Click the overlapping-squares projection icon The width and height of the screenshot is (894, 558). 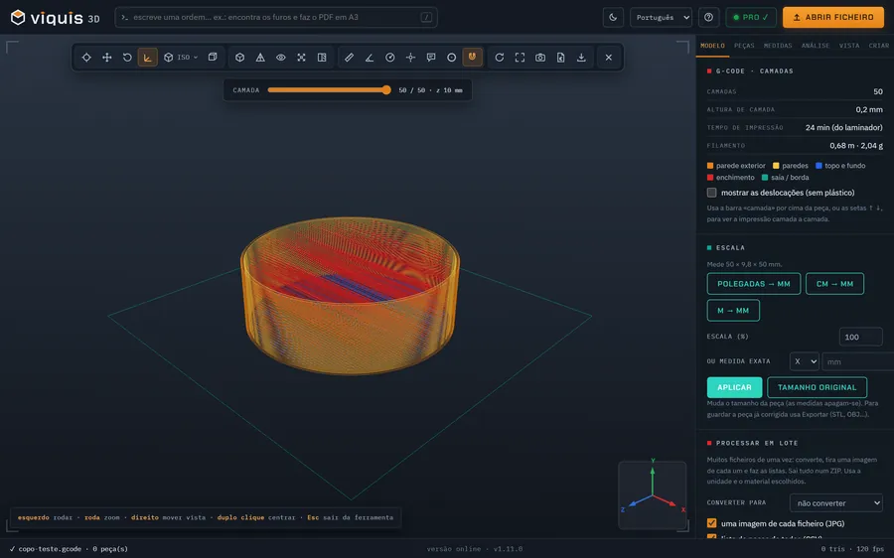pos(213,57)
